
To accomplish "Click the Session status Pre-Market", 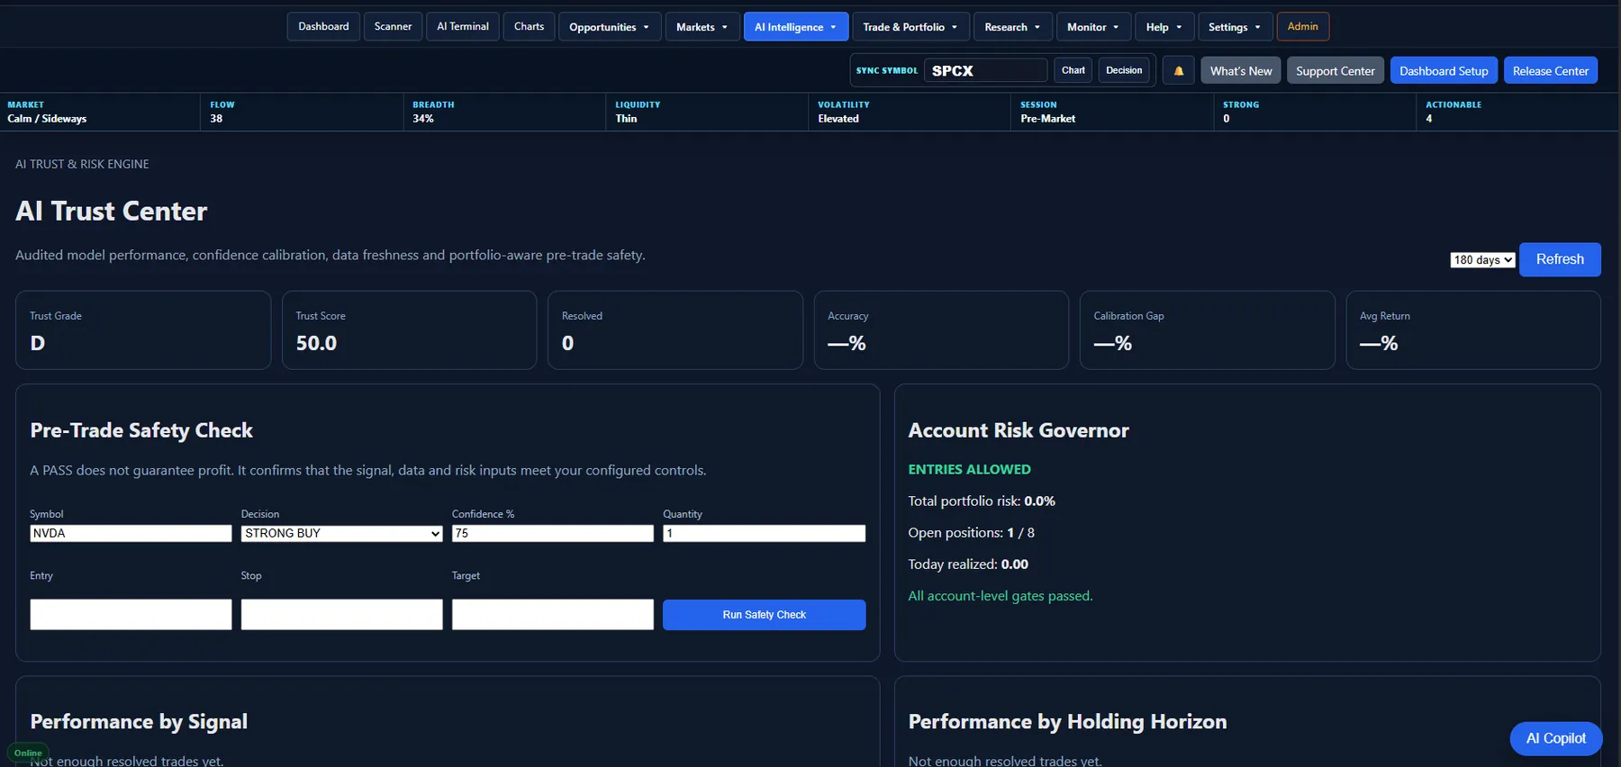I will click(x=1047, y=119).
